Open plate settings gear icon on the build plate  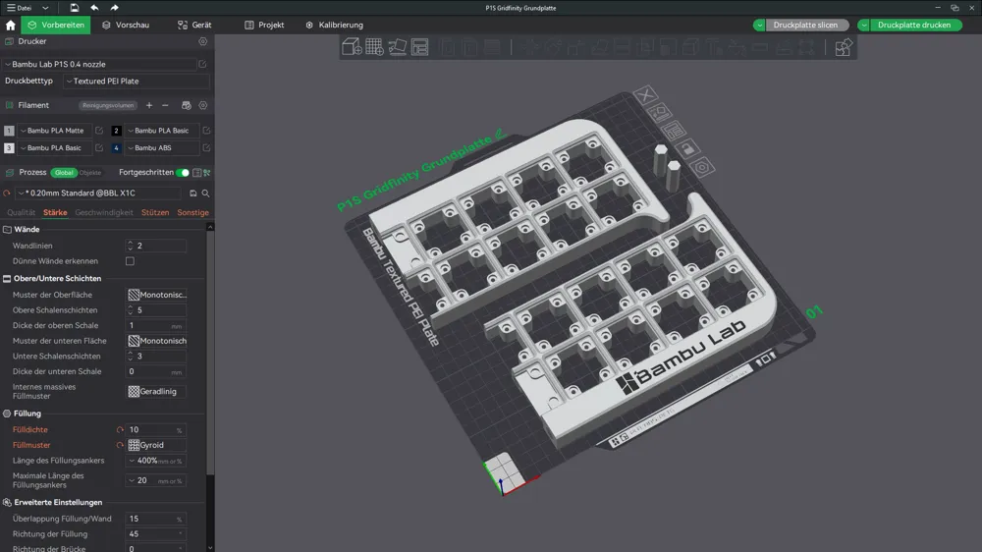tap(702, 167)
